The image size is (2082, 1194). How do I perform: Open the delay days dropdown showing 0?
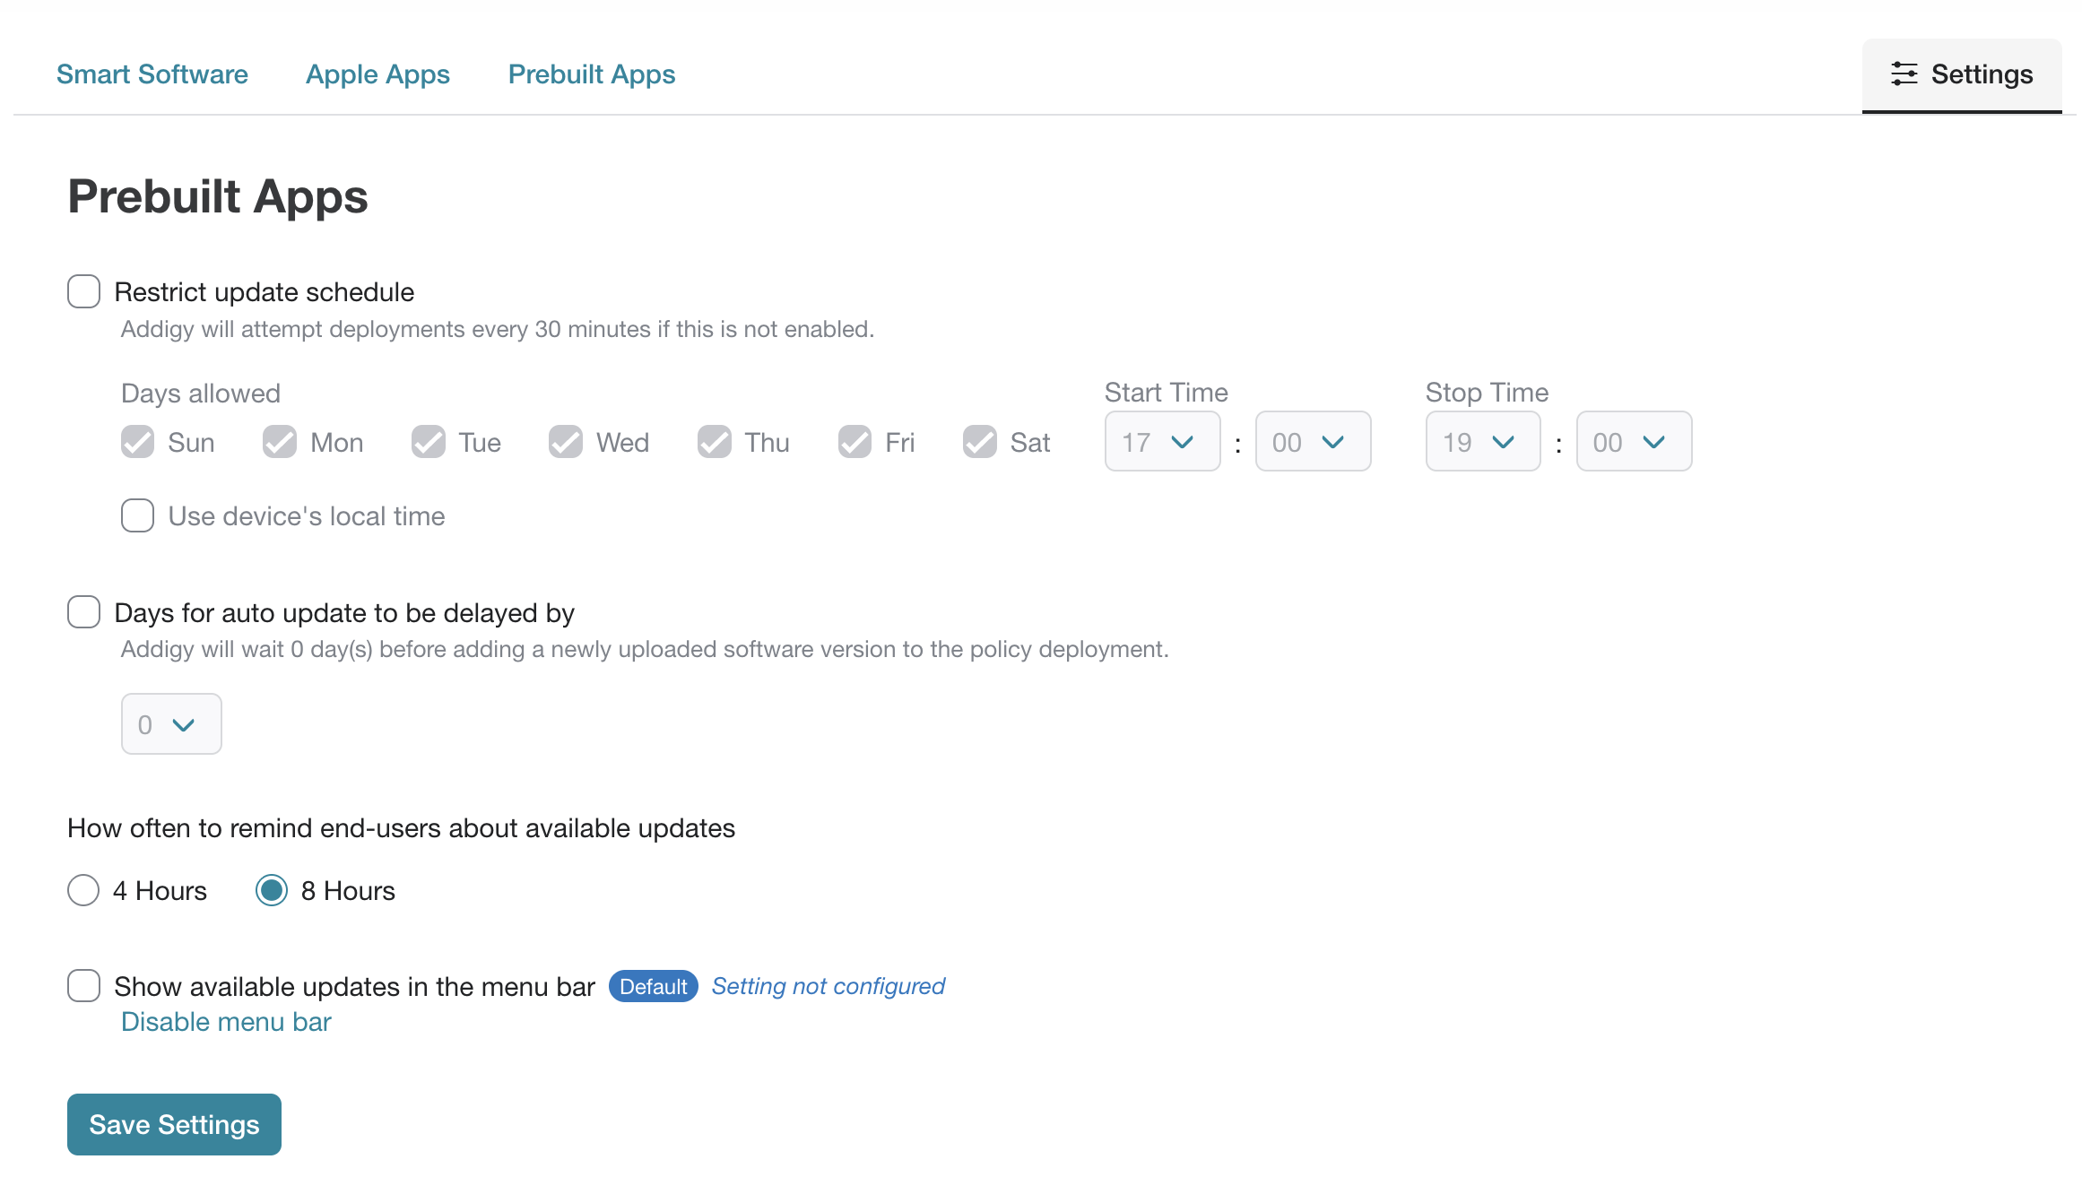pyautogui.click(x=171, y=723)
